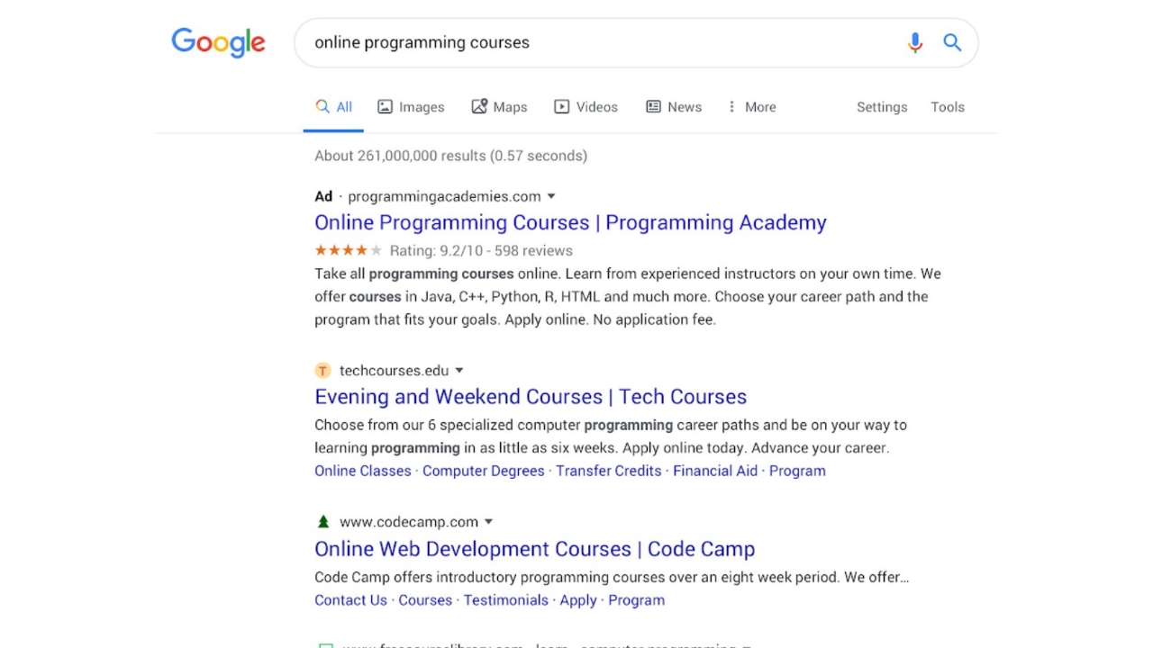Click the Testimonials sitelink under Code Camp
This screenshot has width=1153, height=648.
click(505, 600)
